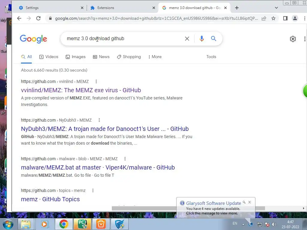This screenshot has width=307, height=230.
Task: Open memz GitHub Topics result
Action: (x=50, y=199)
